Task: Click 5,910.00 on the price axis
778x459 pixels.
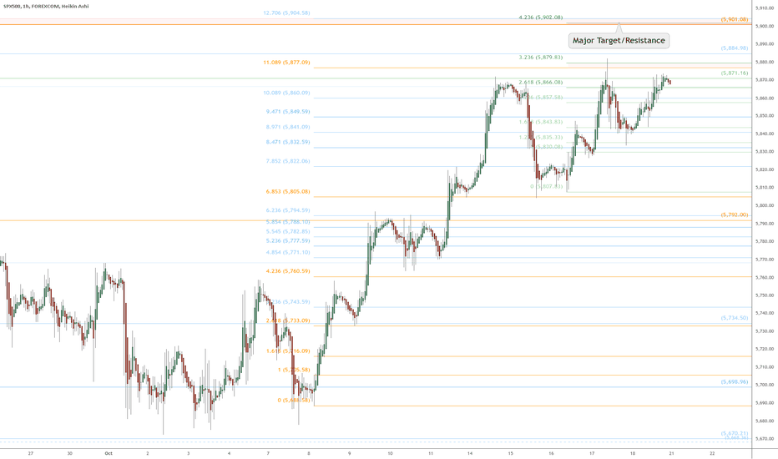Action: 765,8
